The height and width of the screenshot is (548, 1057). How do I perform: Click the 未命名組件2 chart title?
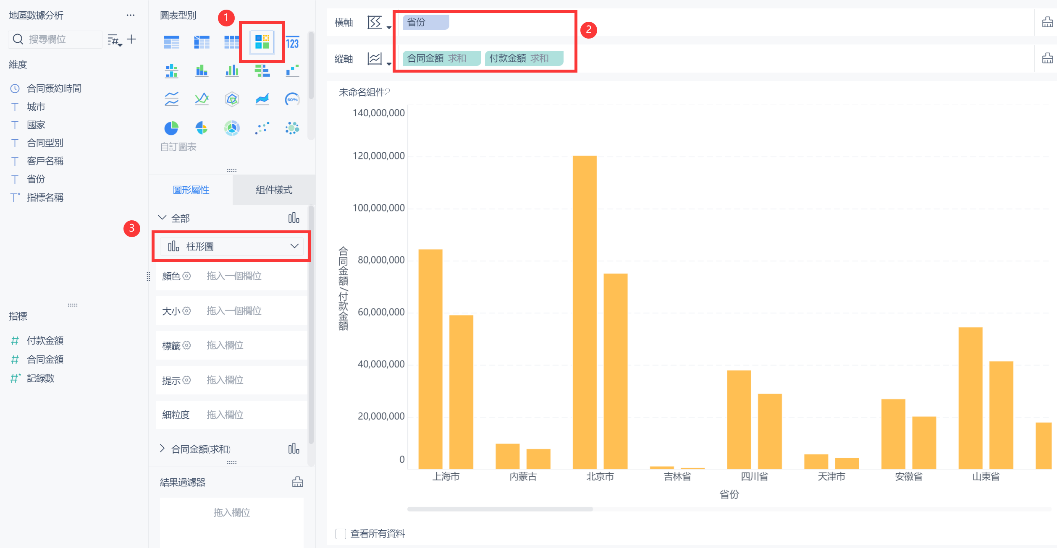(365, 92)
